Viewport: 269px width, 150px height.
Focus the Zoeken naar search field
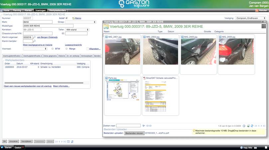tap(128, 126)
